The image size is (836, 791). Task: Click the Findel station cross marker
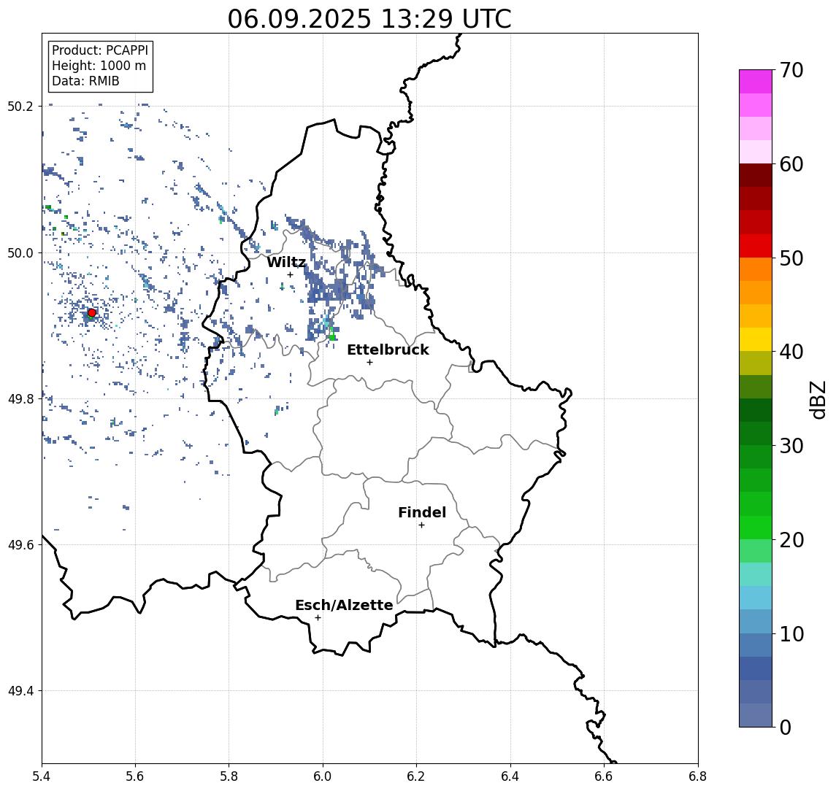pos(421,525)
